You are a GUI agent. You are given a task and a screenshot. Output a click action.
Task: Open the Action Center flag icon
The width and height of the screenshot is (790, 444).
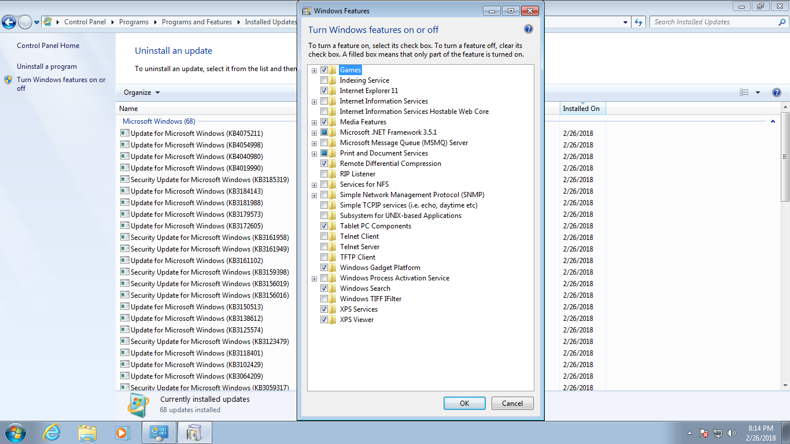pos(704,432)
